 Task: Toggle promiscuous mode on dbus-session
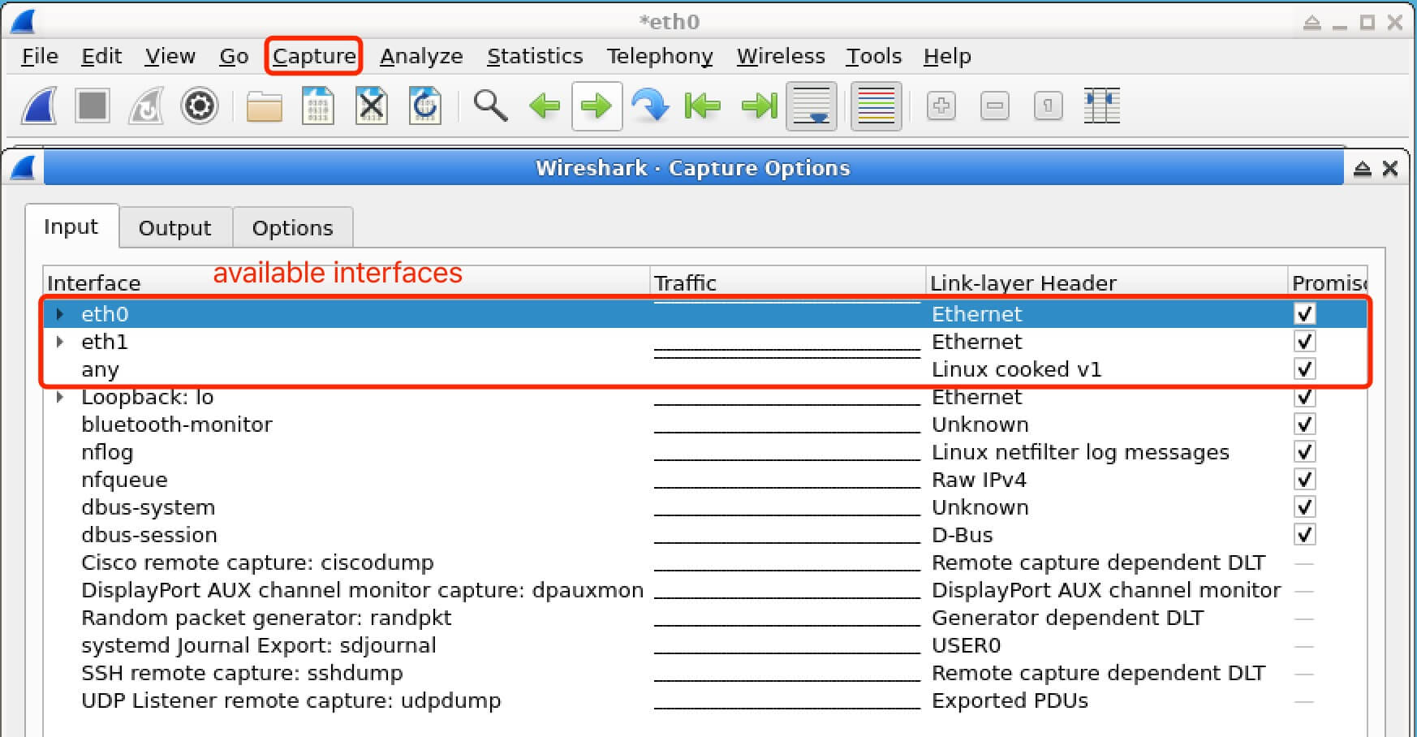[1304, 534]
